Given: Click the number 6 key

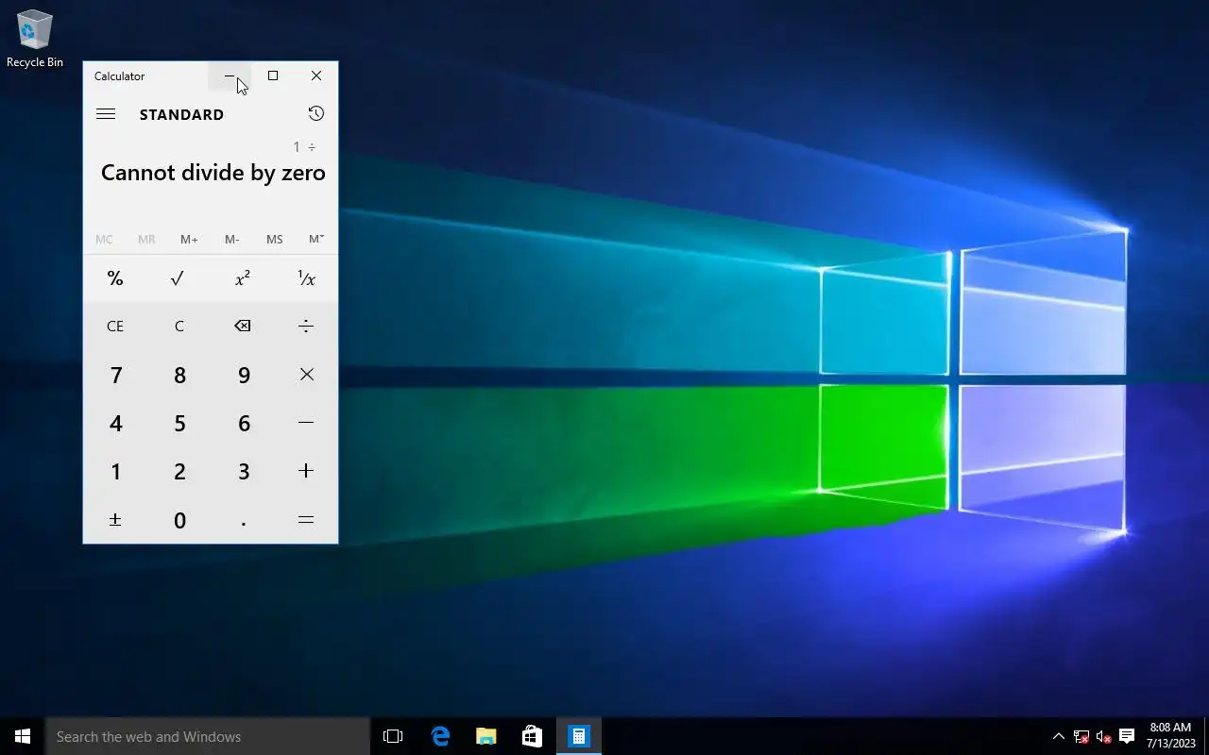Looking at the screenshot, I should pyautogui.click(x=243, y=423).
